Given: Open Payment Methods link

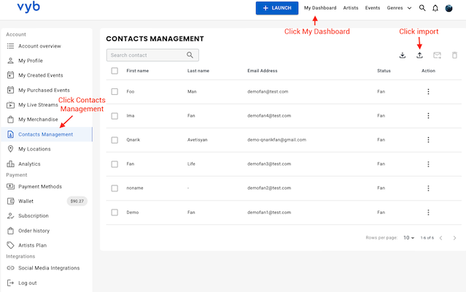Looking at the screenshot, I should 40,186.
